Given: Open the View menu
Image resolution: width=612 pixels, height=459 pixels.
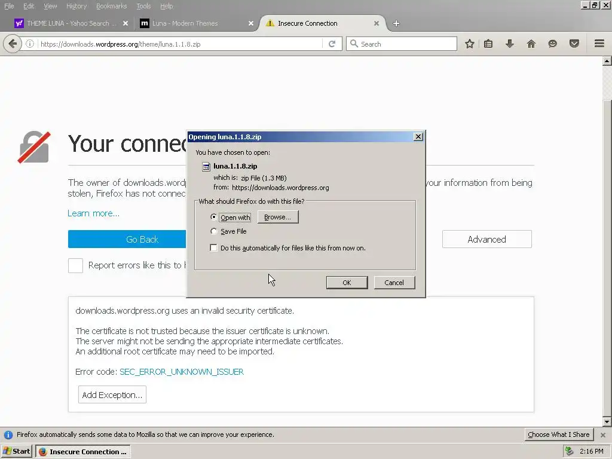Looking at the screenshot, I should [50, 6].
